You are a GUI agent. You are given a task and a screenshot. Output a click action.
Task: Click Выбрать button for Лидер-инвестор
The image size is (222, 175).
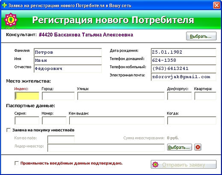180,147
